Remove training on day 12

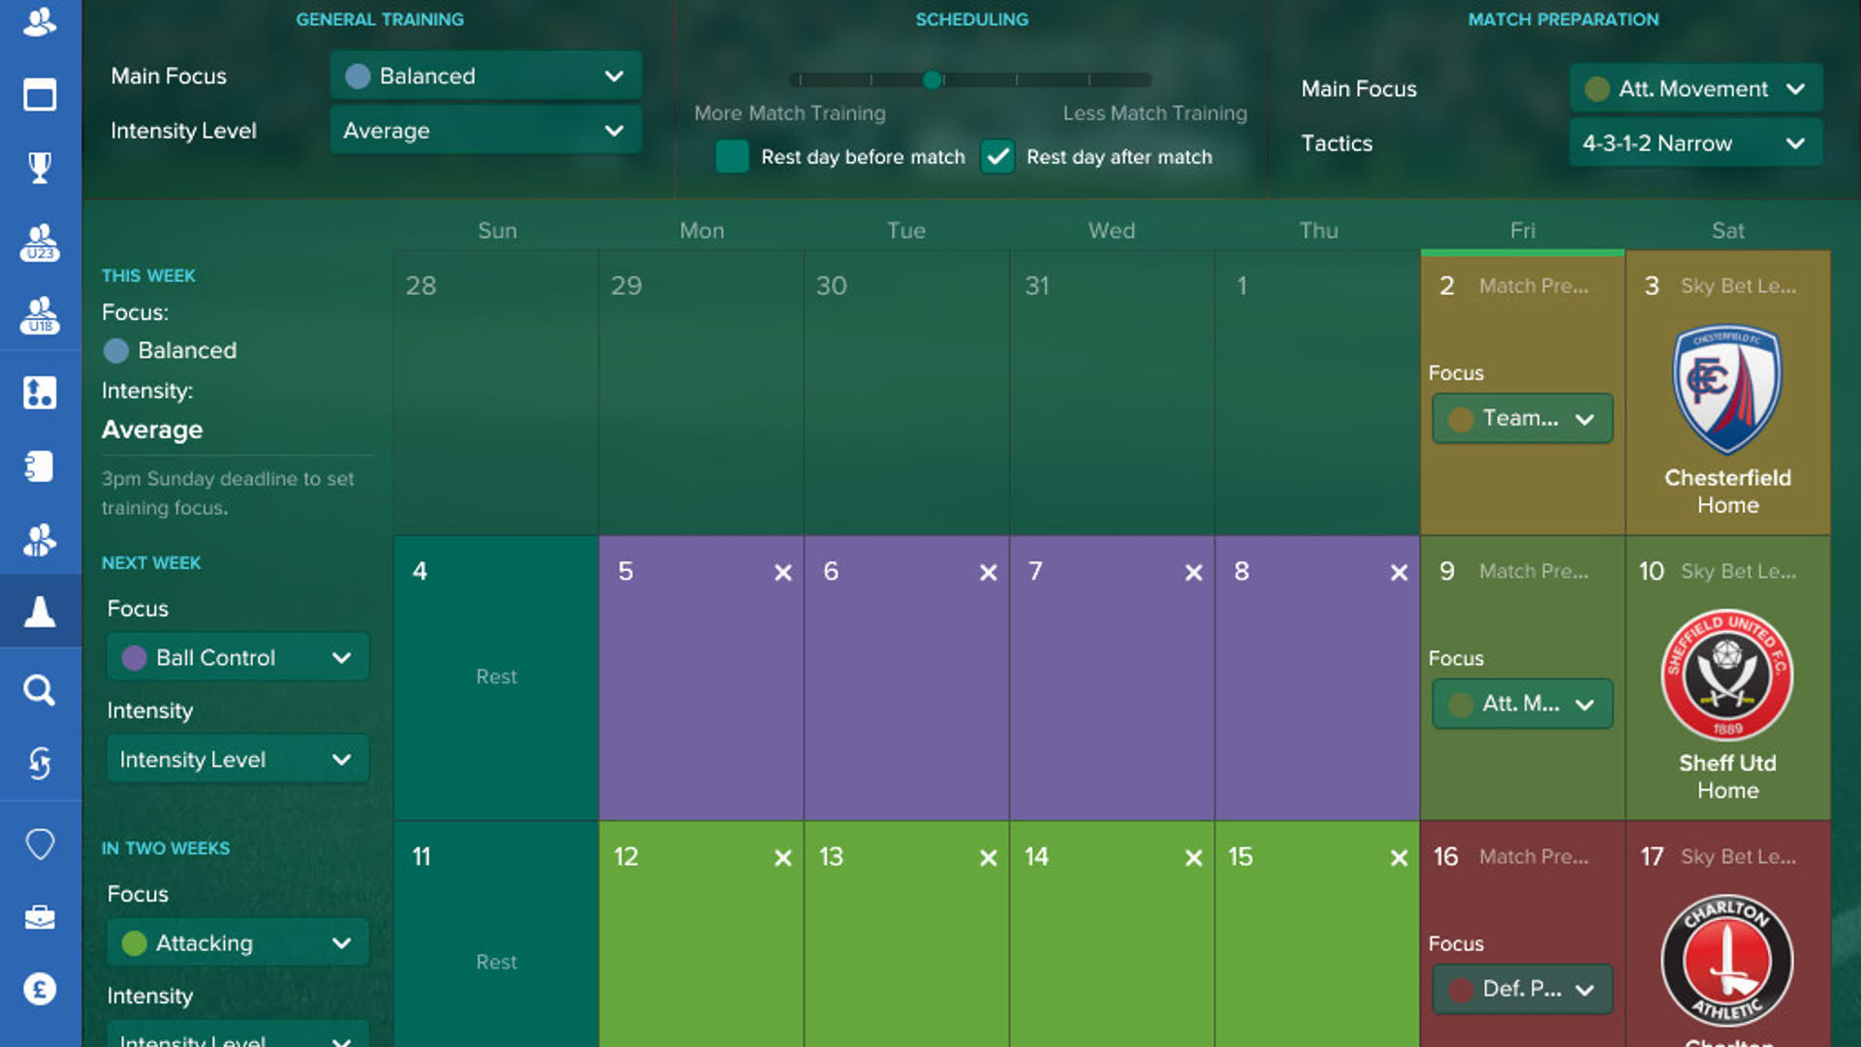(783, 858)
